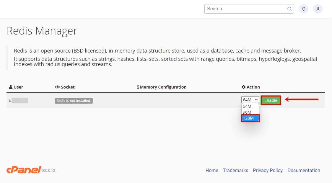Click the Memory Configuration info icon
The image size is (332, 183).
coord(138,87)
